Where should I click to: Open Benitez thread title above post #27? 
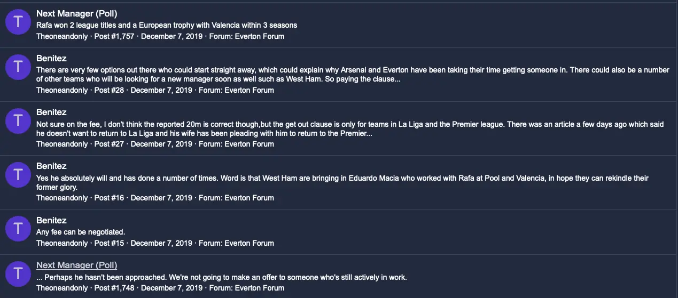(x=51, y=112)
